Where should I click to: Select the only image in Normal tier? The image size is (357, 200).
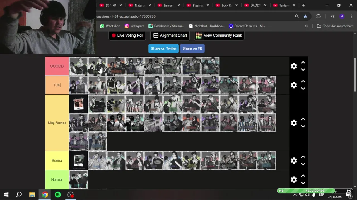click(x=78, y=179)
